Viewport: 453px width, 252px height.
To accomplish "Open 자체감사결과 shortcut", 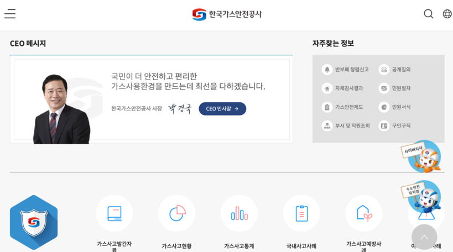I will pos(343,88).
